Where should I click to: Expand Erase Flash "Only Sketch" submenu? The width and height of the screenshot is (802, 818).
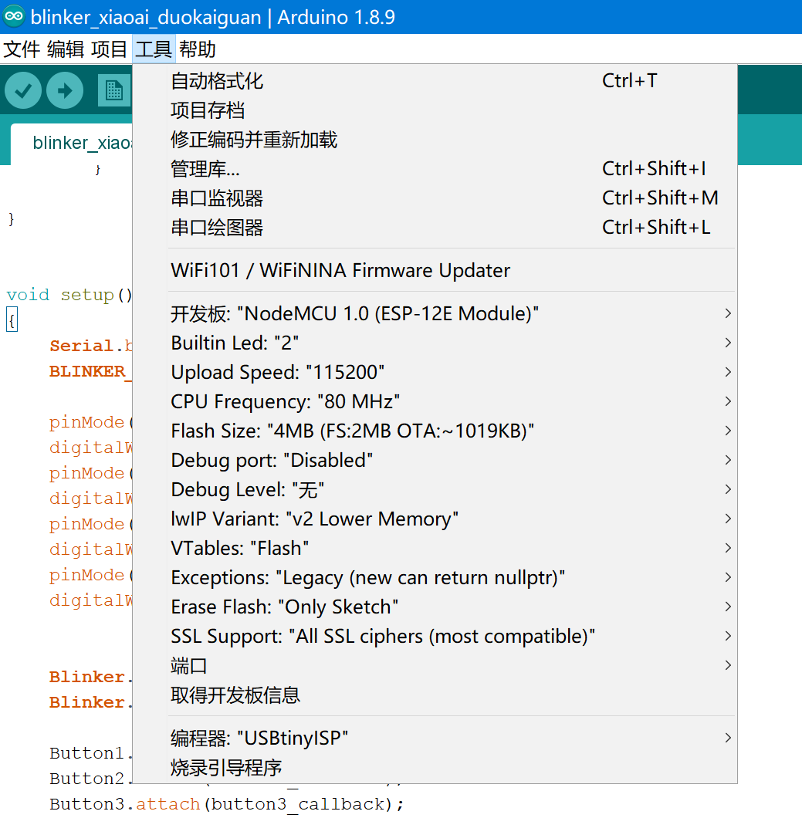tap(435, 607)
